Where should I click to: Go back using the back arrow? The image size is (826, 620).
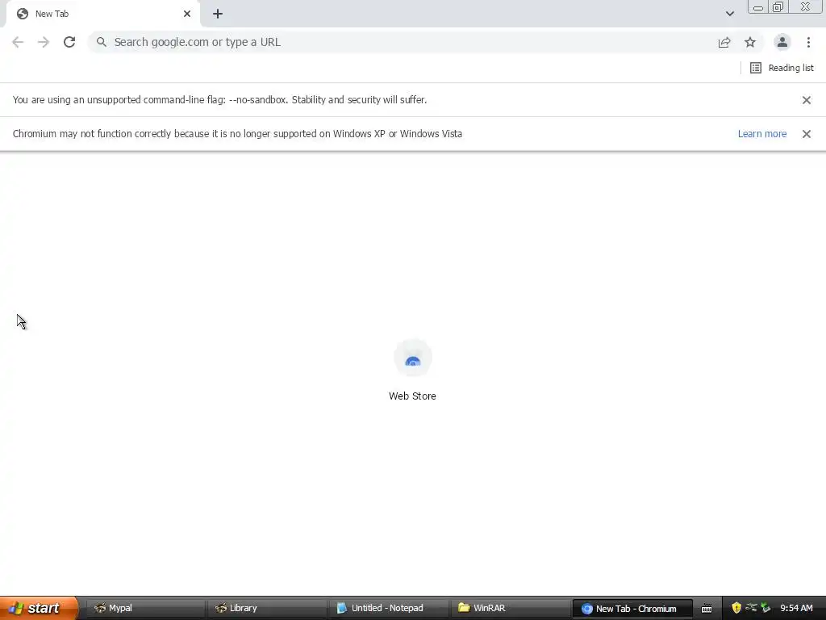18,42
